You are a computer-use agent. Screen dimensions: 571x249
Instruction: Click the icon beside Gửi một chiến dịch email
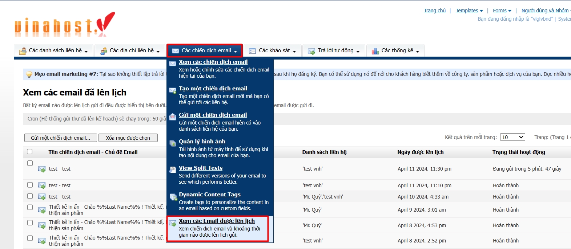click(x=173, y=117)
